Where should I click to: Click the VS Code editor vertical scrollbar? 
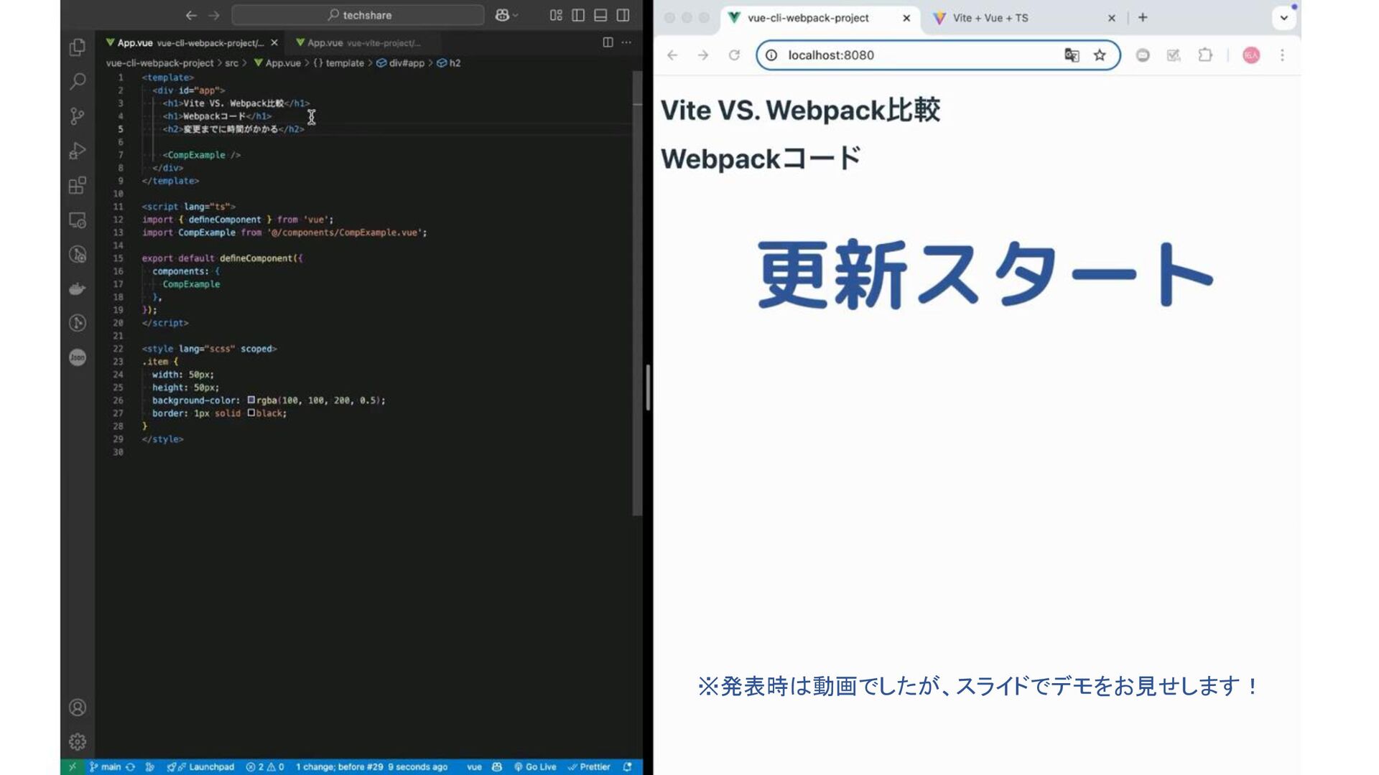click(637, 293)
